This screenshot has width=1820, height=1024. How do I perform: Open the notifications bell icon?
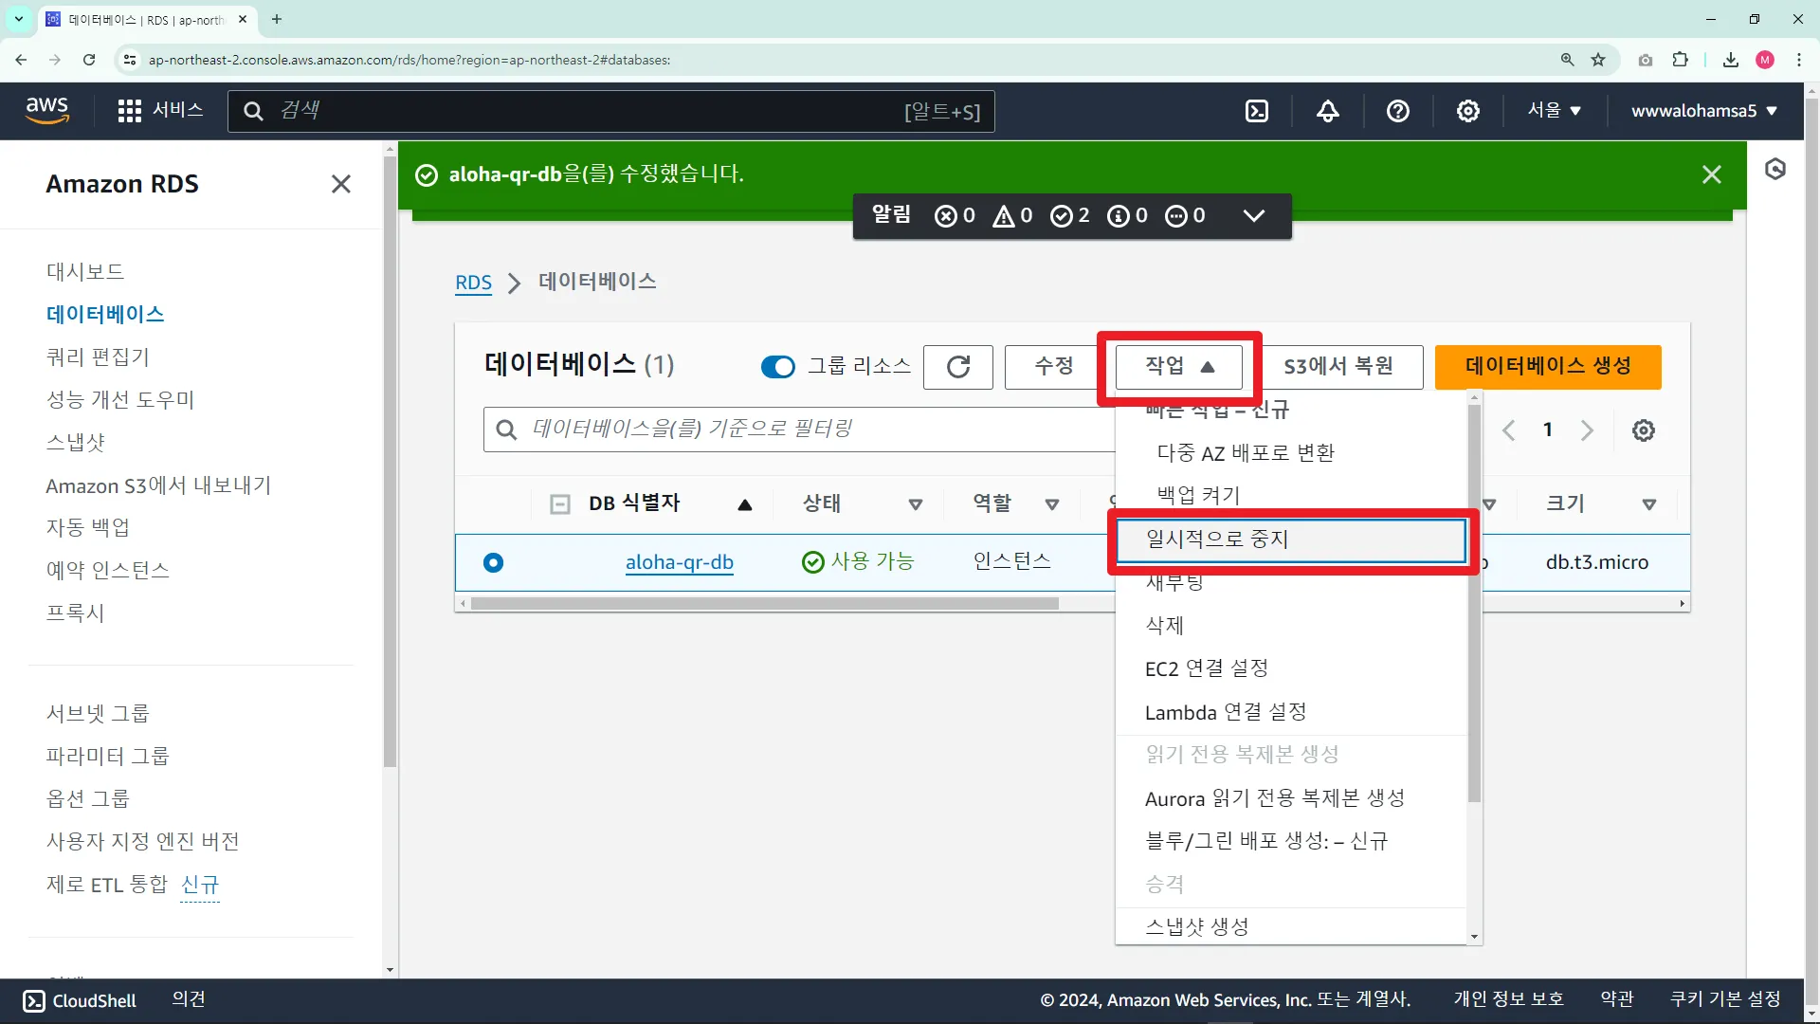click(x=1327, y=111)
